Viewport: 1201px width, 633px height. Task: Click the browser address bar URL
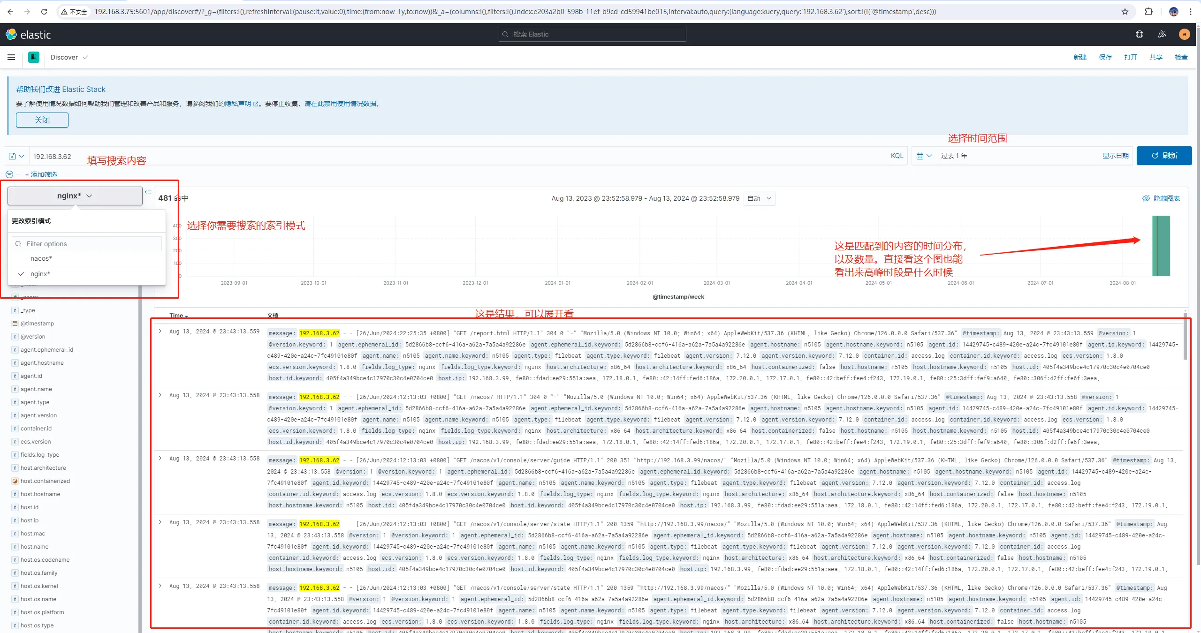(x=515, y=12)
